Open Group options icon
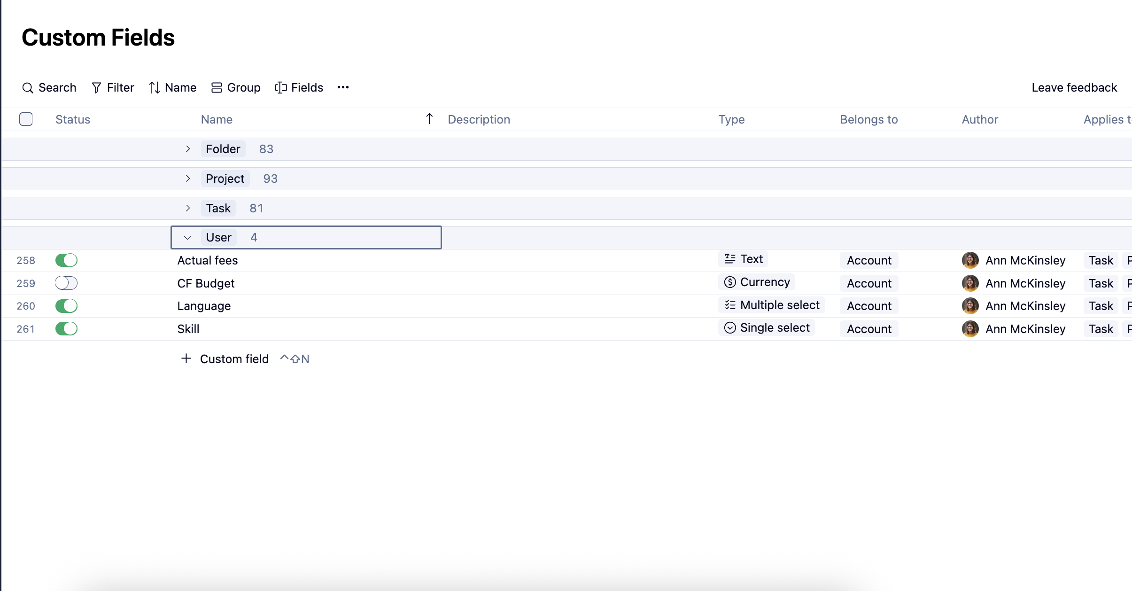 pyautogui.click(x=217, y=88)
